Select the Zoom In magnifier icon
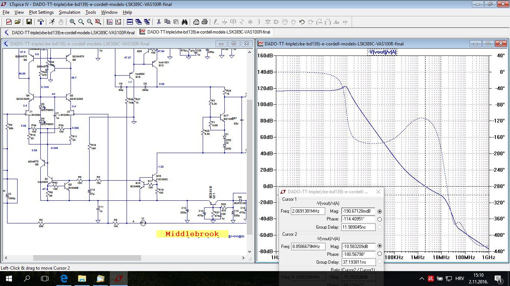This screenshot has height=286, width=510. [x=72, y=22]
